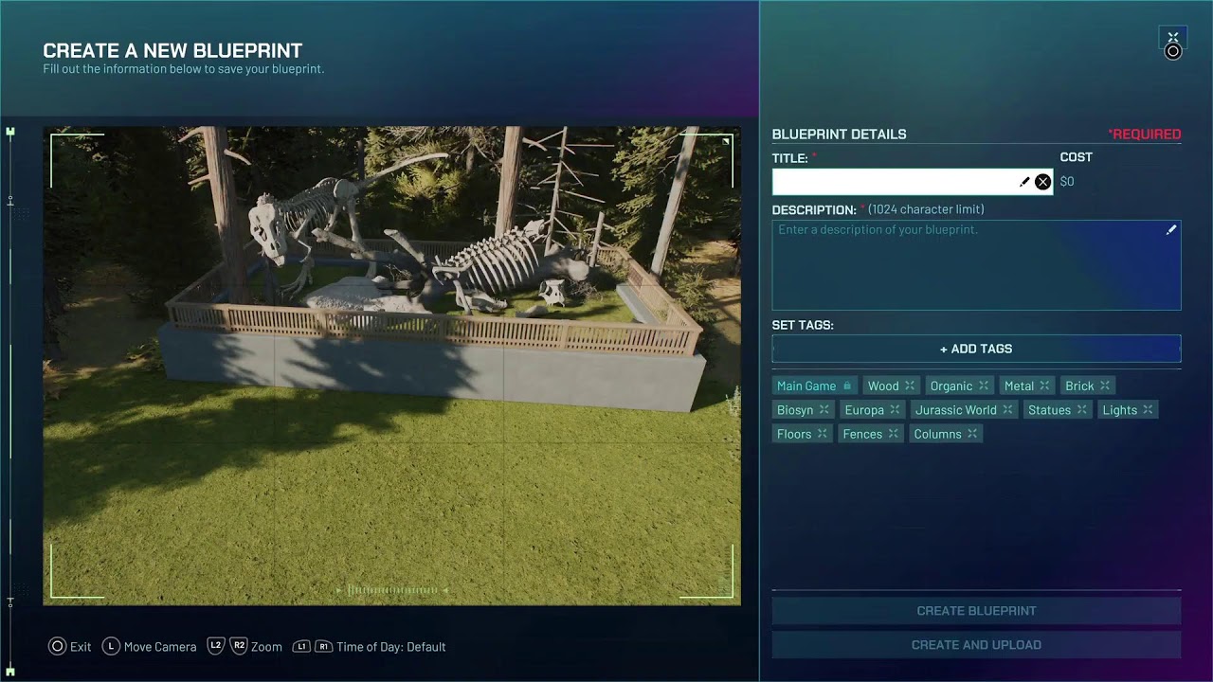
Task: Click the L stick Move Camera icon
Action: (111, 647)
